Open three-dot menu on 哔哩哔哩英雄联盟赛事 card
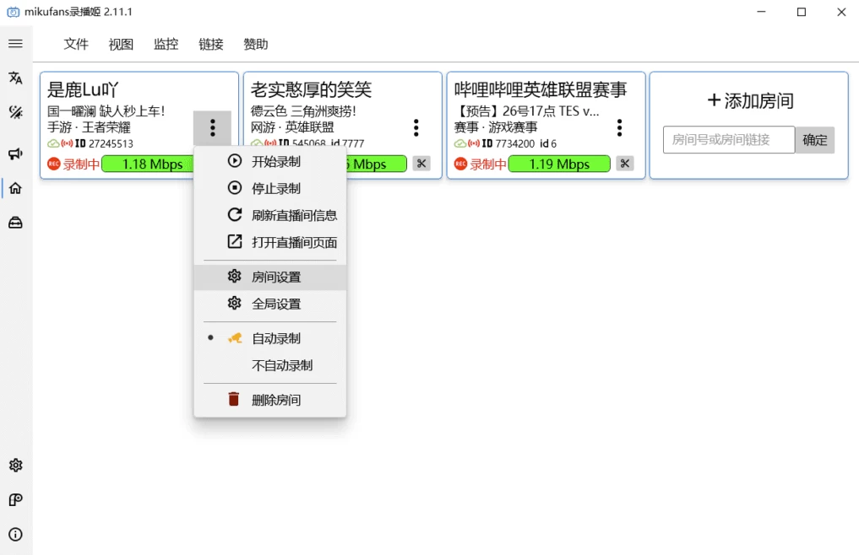The height and width of the screenshot is (555, 859). tap(619, 127)
